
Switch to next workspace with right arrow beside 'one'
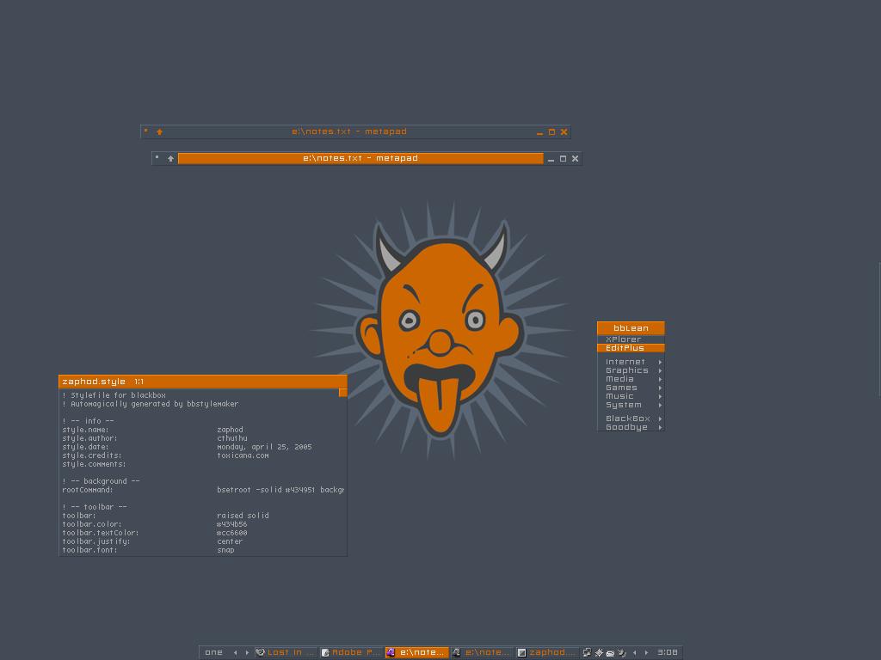click(x=247, y=653)
